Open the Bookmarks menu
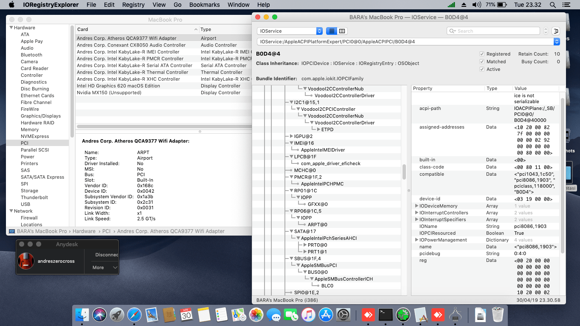Image resolution: width=580 pixels, height=326 pixels. [x=204, y=5]
